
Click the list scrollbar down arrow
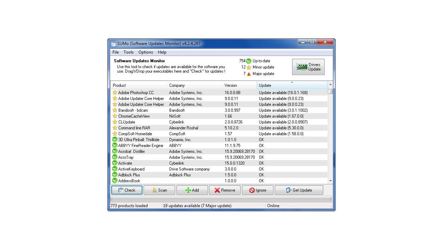pos(330,181)
